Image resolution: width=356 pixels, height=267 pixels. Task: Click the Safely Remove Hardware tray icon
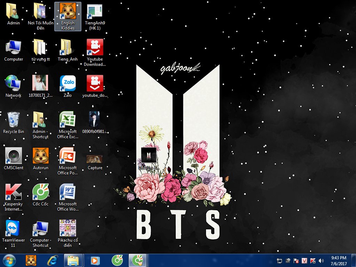click(x=288, y=261)
